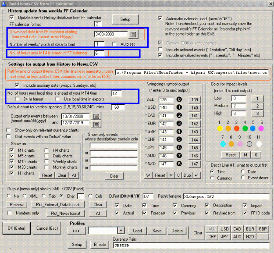Pick yellow color swatch number 1

click(220, 128)
